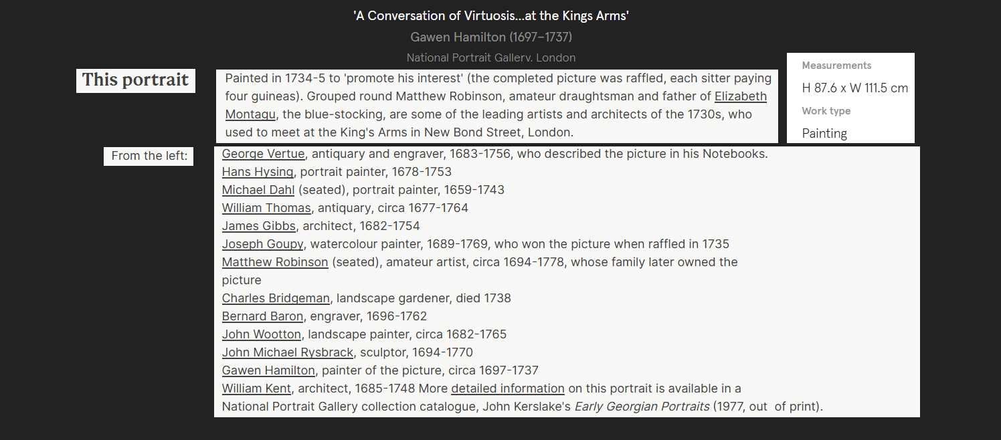Image resolution: width=1001 pixels, height=440 pixels.
Task: Open the Bernard Baron link
Action: pos(262,316)
